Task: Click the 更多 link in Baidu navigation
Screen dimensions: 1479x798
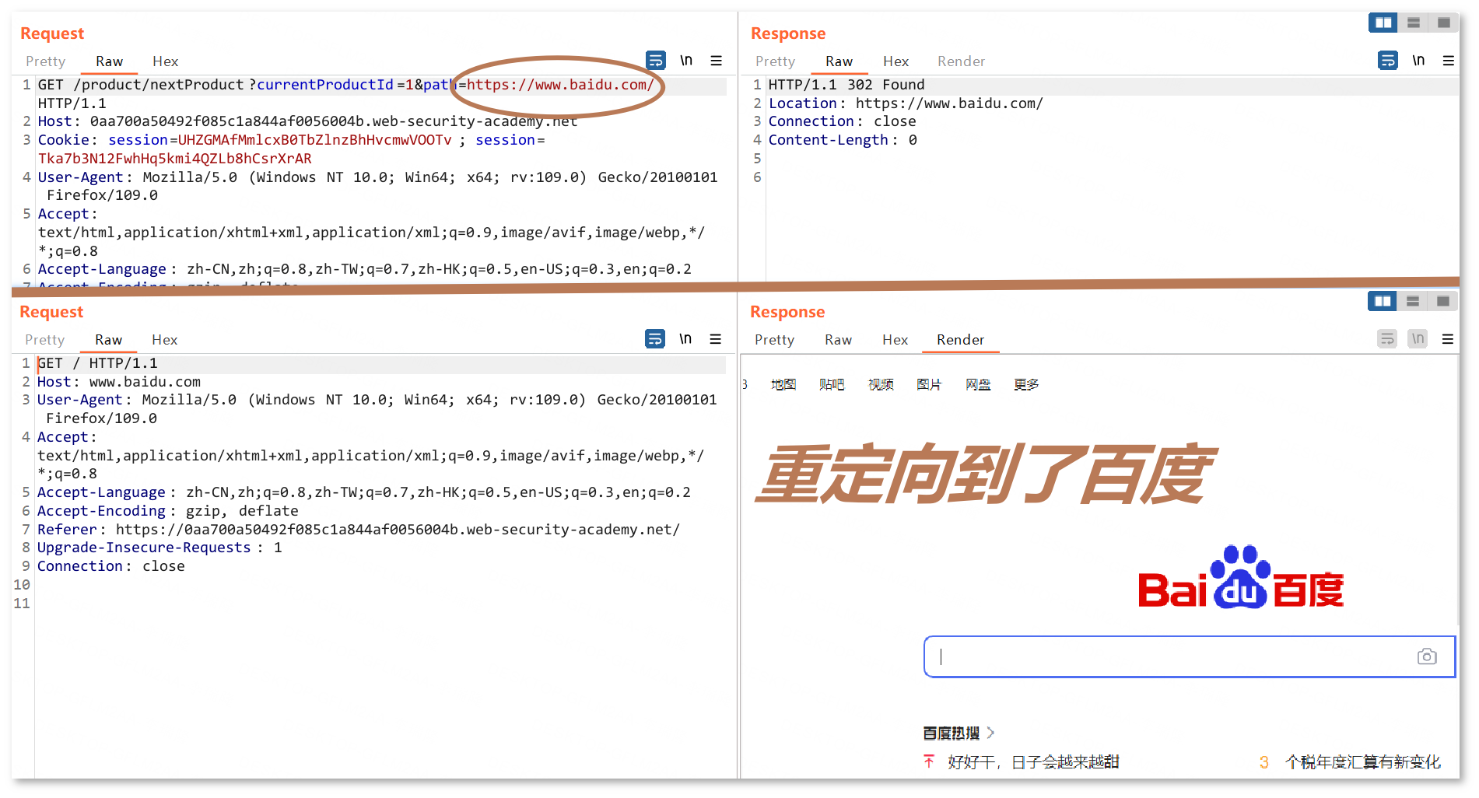Action: click(1025, 384)
